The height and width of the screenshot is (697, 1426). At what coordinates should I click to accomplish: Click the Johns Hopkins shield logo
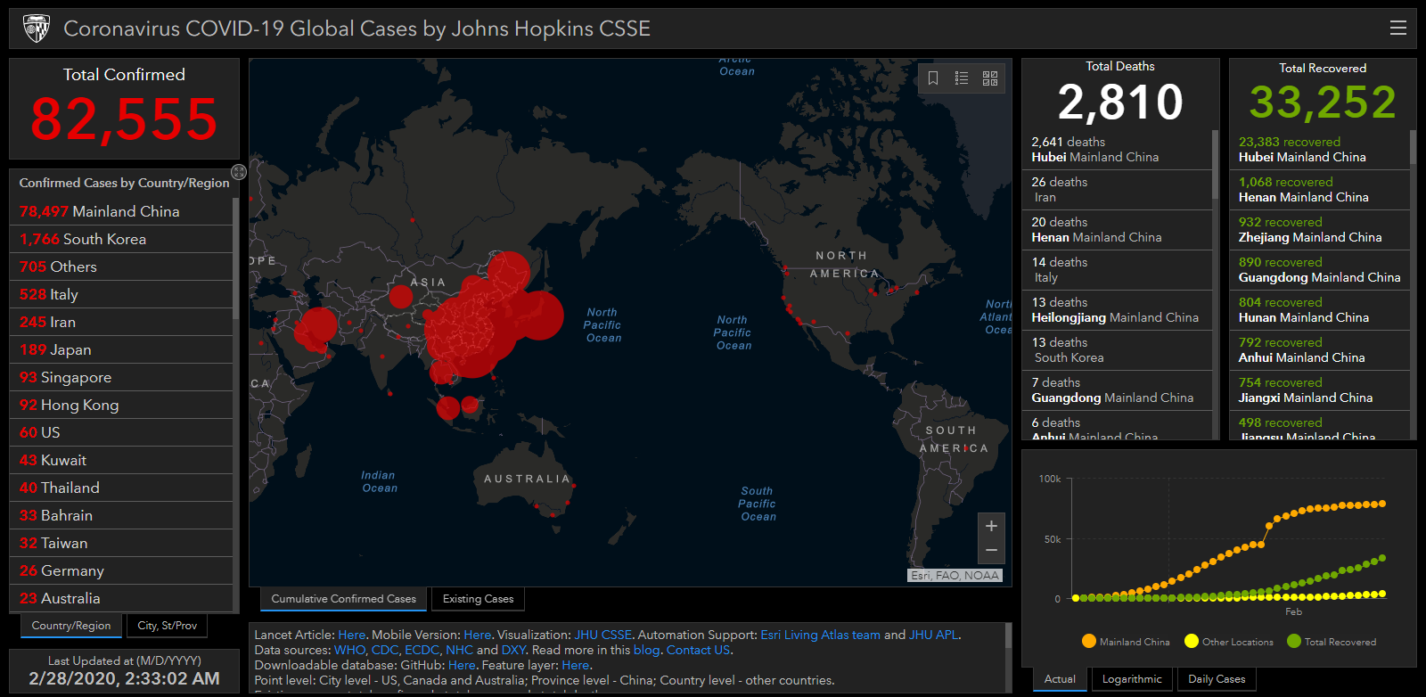pyautogui.click(x=37, y=29)
